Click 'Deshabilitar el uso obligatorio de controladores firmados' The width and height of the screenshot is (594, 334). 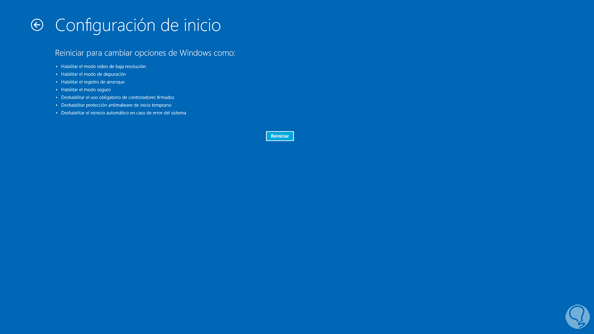point(118,97)
